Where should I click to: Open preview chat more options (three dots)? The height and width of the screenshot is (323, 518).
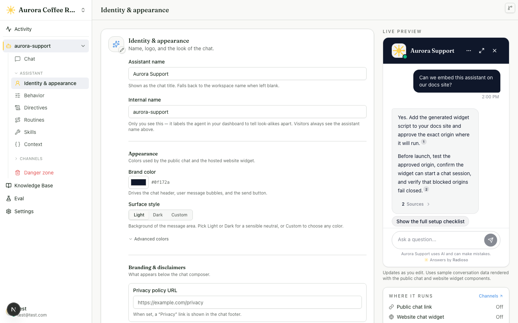pos(469,51)
